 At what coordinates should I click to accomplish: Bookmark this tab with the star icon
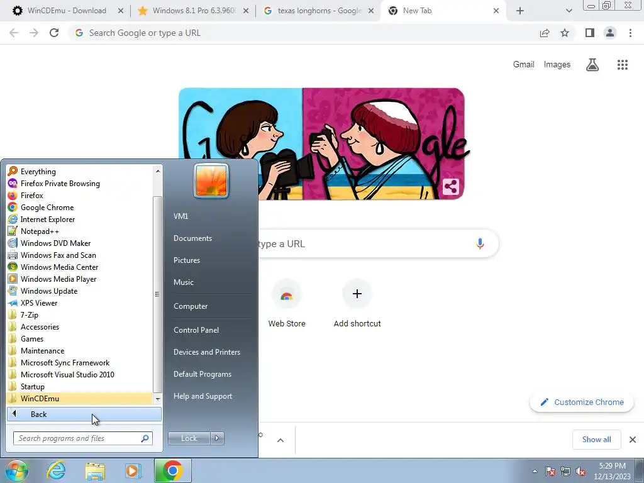pos(565,33)
